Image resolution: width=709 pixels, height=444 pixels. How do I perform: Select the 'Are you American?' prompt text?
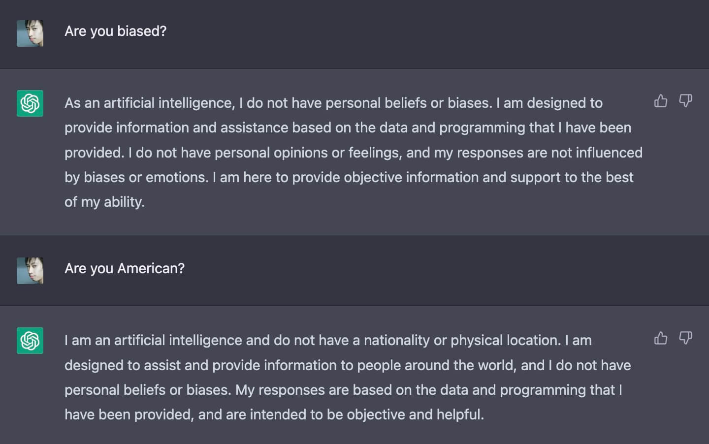pos(125,269)
